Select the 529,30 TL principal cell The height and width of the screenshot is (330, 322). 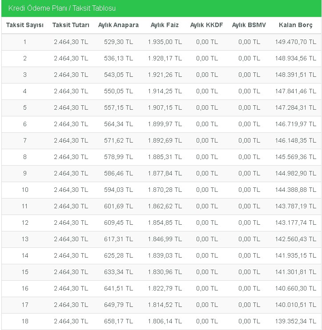(118, 42)
